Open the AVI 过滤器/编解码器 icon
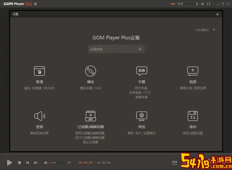 (90, 116)
